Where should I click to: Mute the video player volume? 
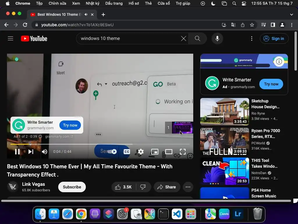coord(45,152)
